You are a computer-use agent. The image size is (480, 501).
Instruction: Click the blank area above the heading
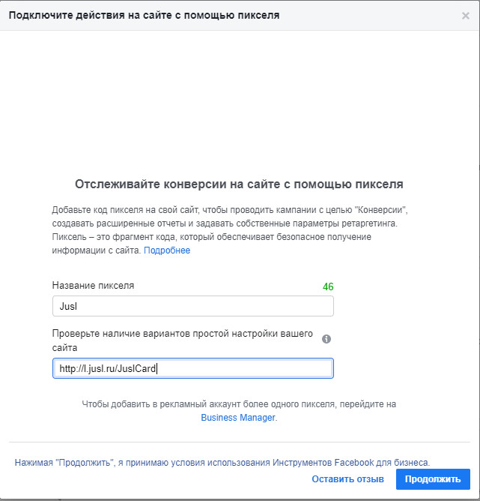(240, 105)
